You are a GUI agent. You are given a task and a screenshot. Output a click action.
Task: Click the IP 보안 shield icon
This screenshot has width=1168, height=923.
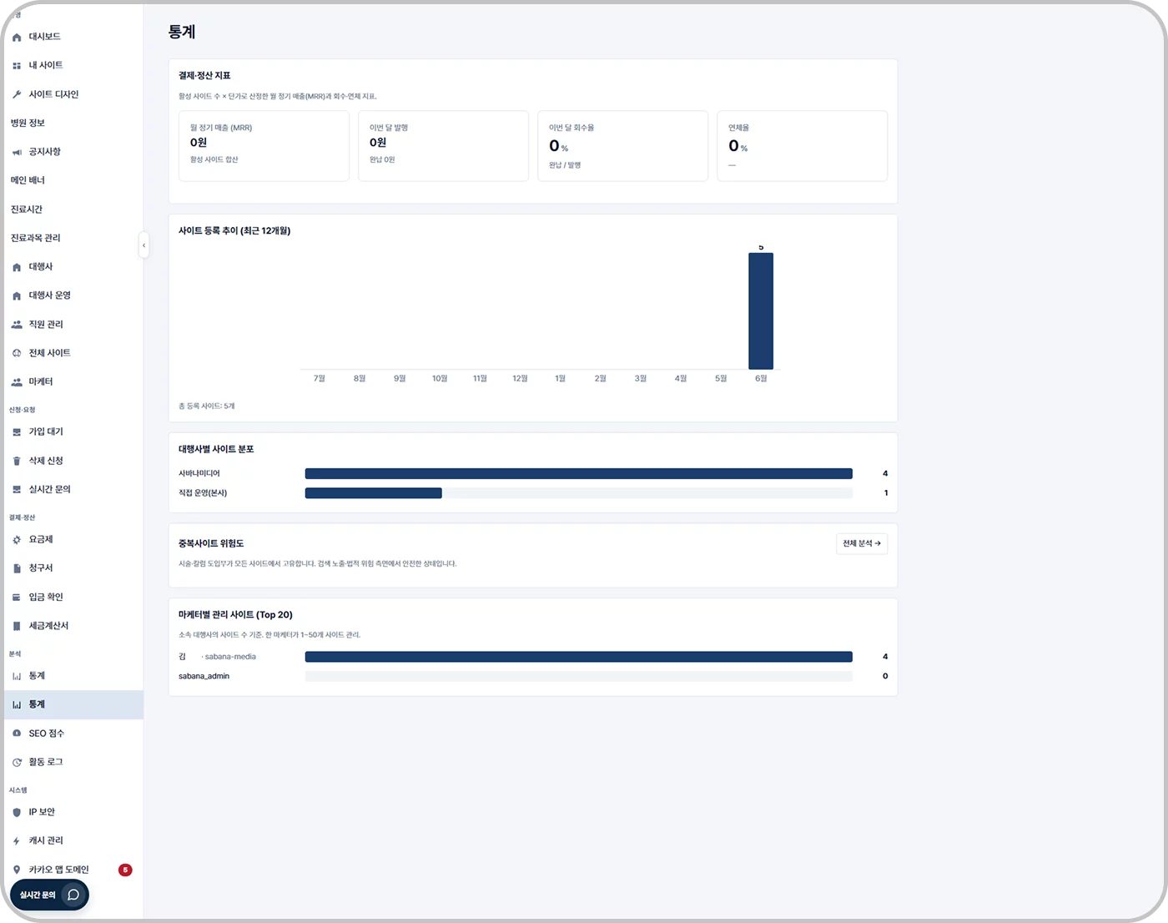click(x=17, y=812)
